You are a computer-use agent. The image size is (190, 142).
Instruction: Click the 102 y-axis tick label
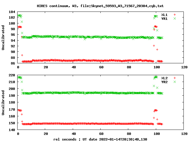(12, 17)
